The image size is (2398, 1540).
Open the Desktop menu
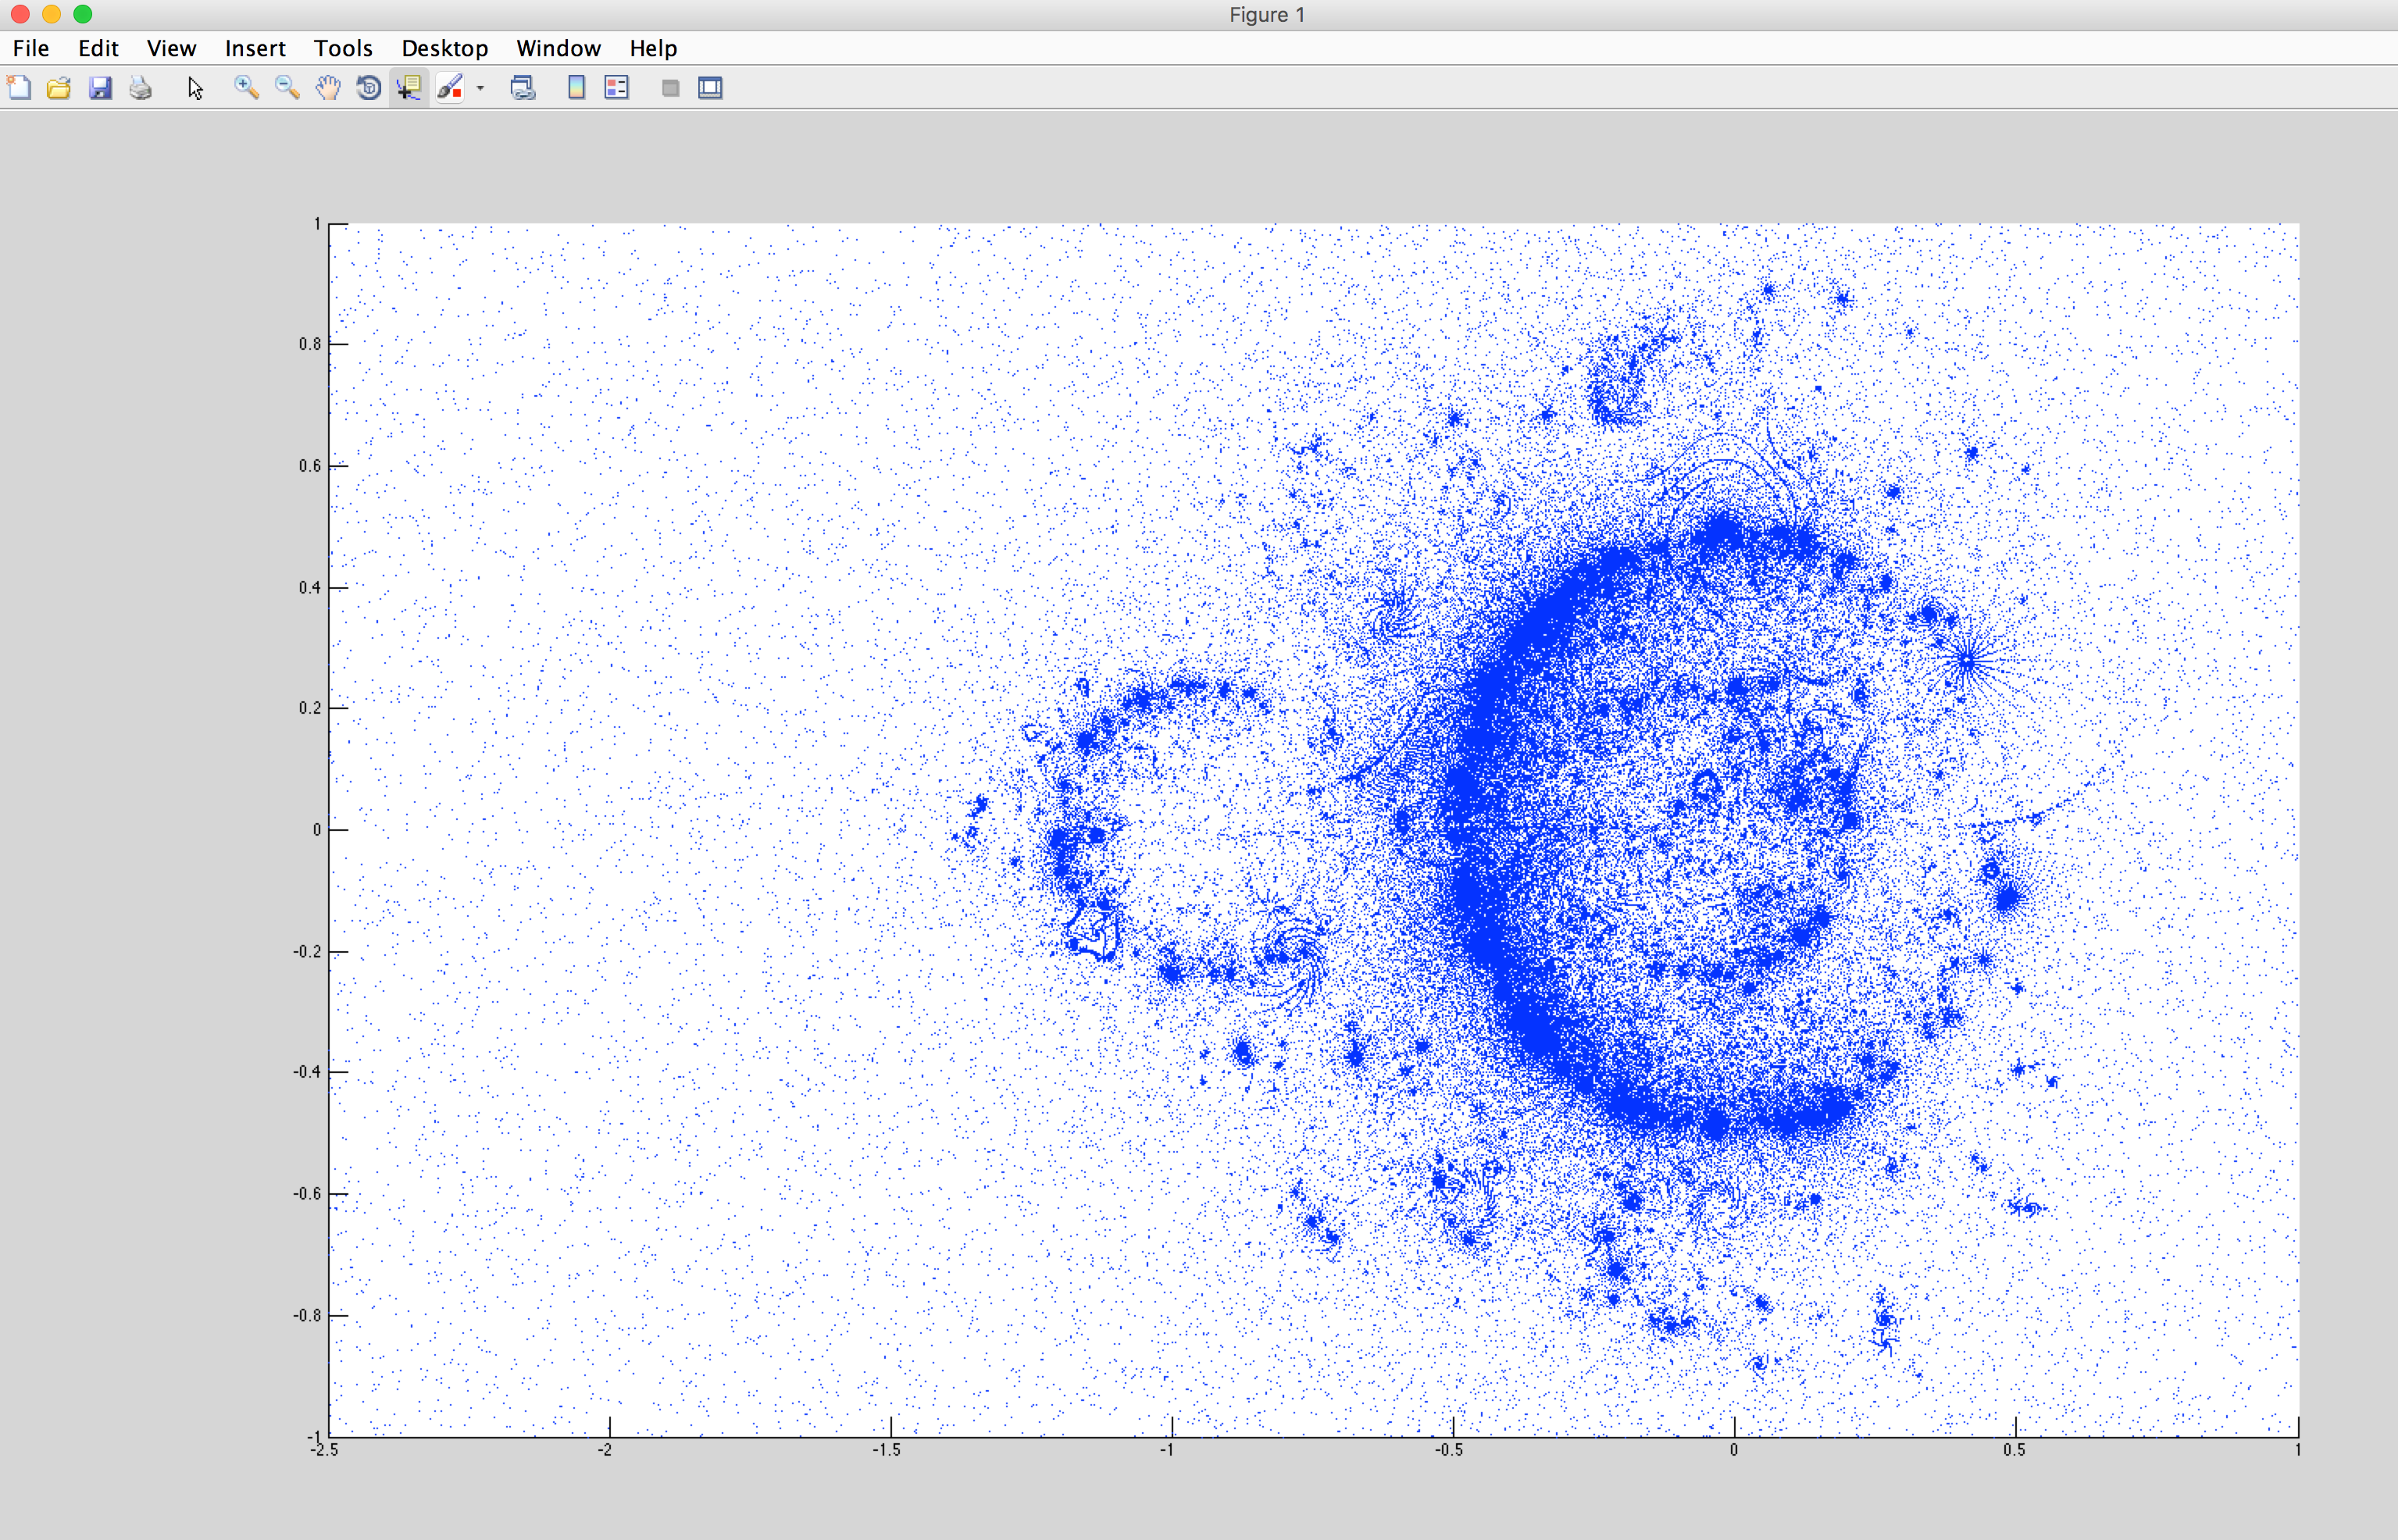coord(444,48)
